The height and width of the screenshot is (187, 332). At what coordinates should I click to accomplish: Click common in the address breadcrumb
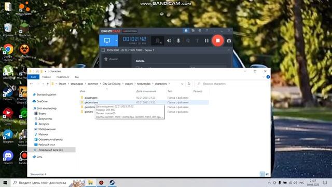tap(93, 84)
